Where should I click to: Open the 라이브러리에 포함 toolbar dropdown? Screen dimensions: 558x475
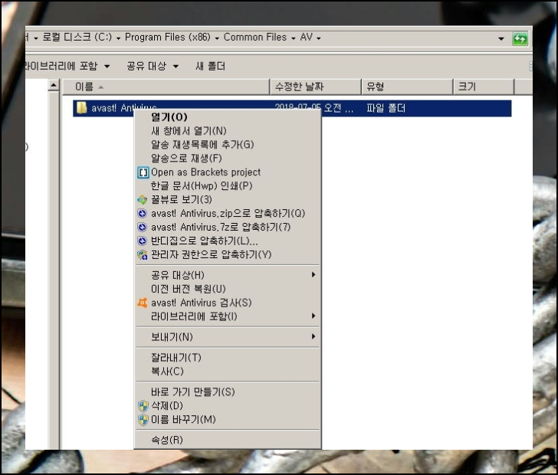(107, 66)
